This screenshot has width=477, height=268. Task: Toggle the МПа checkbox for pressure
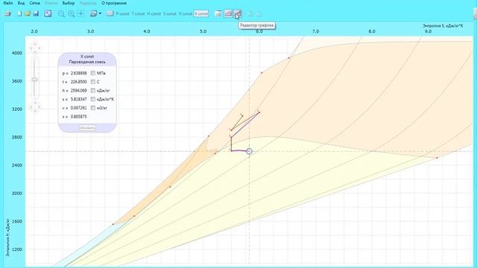point(93,73)
